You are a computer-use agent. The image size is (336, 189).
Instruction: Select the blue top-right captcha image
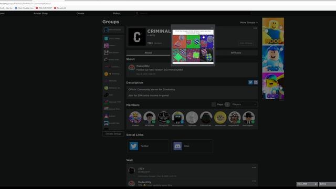click(207, 42)
